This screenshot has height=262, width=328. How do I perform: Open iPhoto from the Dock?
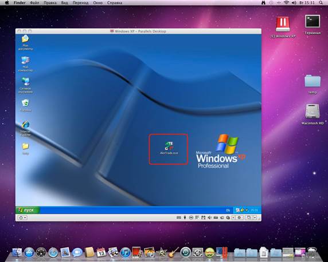149,252
